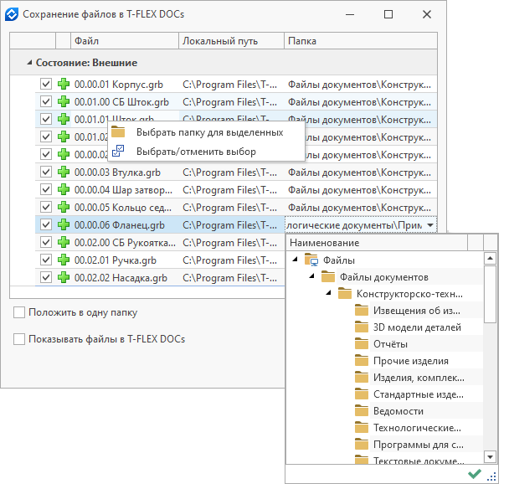Click the Ведомости folder icon
This screenshot has width=509, height=484.
(x=362, y=411)
